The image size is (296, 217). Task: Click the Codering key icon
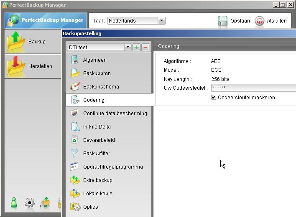pos(75,100)
